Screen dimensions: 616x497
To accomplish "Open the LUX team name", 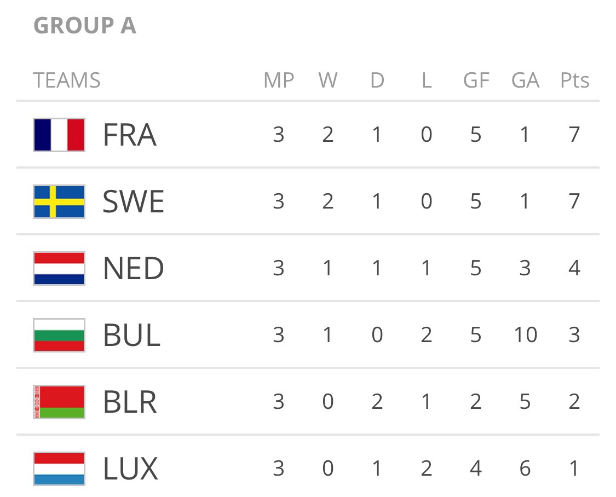I will tap(130, 469).
